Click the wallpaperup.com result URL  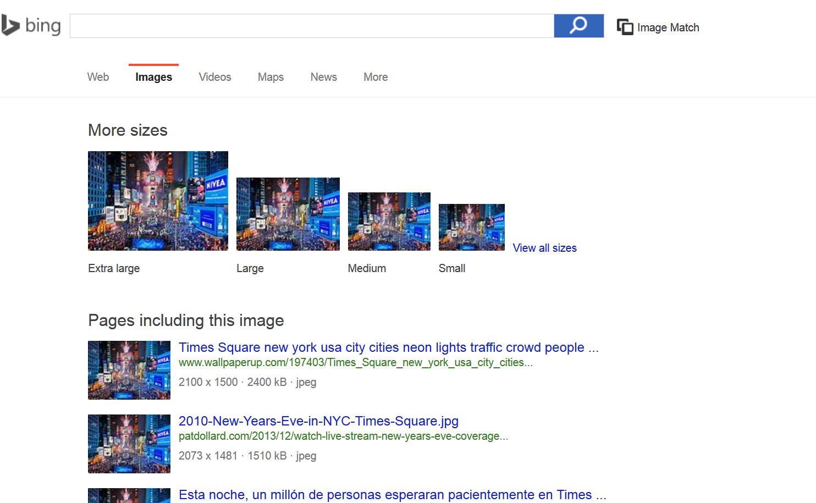coord(356,362)
